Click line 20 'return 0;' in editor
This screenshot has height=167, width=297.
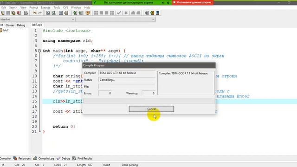(x=64, y=127)
